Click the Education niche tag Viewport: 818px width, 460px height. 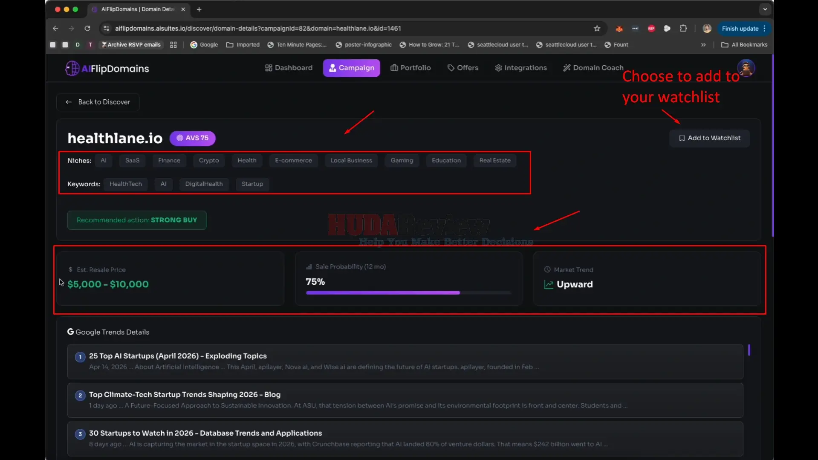coord(446,161)
